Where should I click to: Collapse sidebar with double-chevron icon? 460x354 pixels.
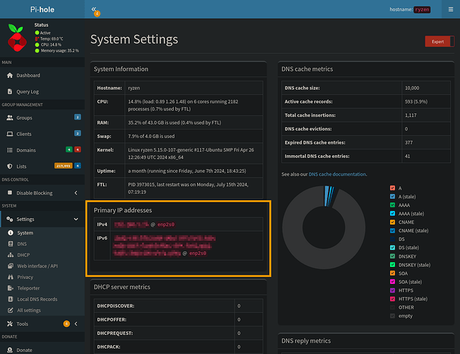pyautogui.click(x=95, y=9)
